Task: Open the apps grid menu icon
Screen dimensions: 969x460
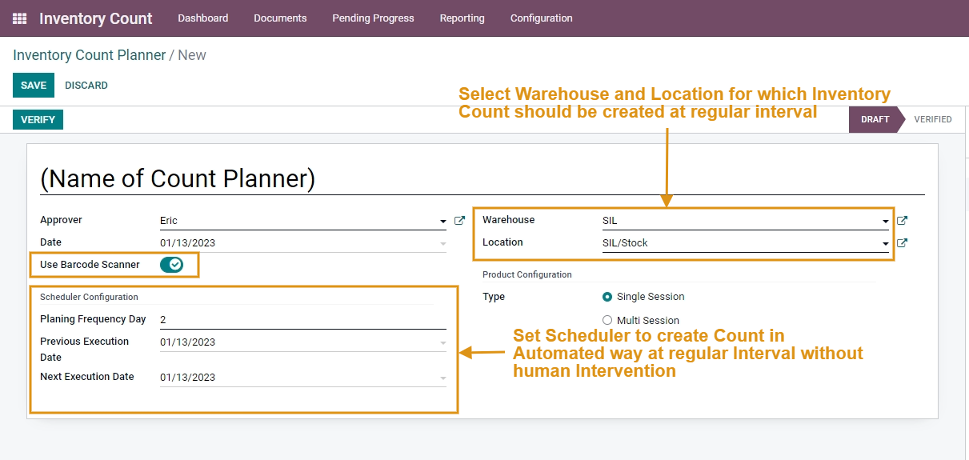Action: point(19,18)
